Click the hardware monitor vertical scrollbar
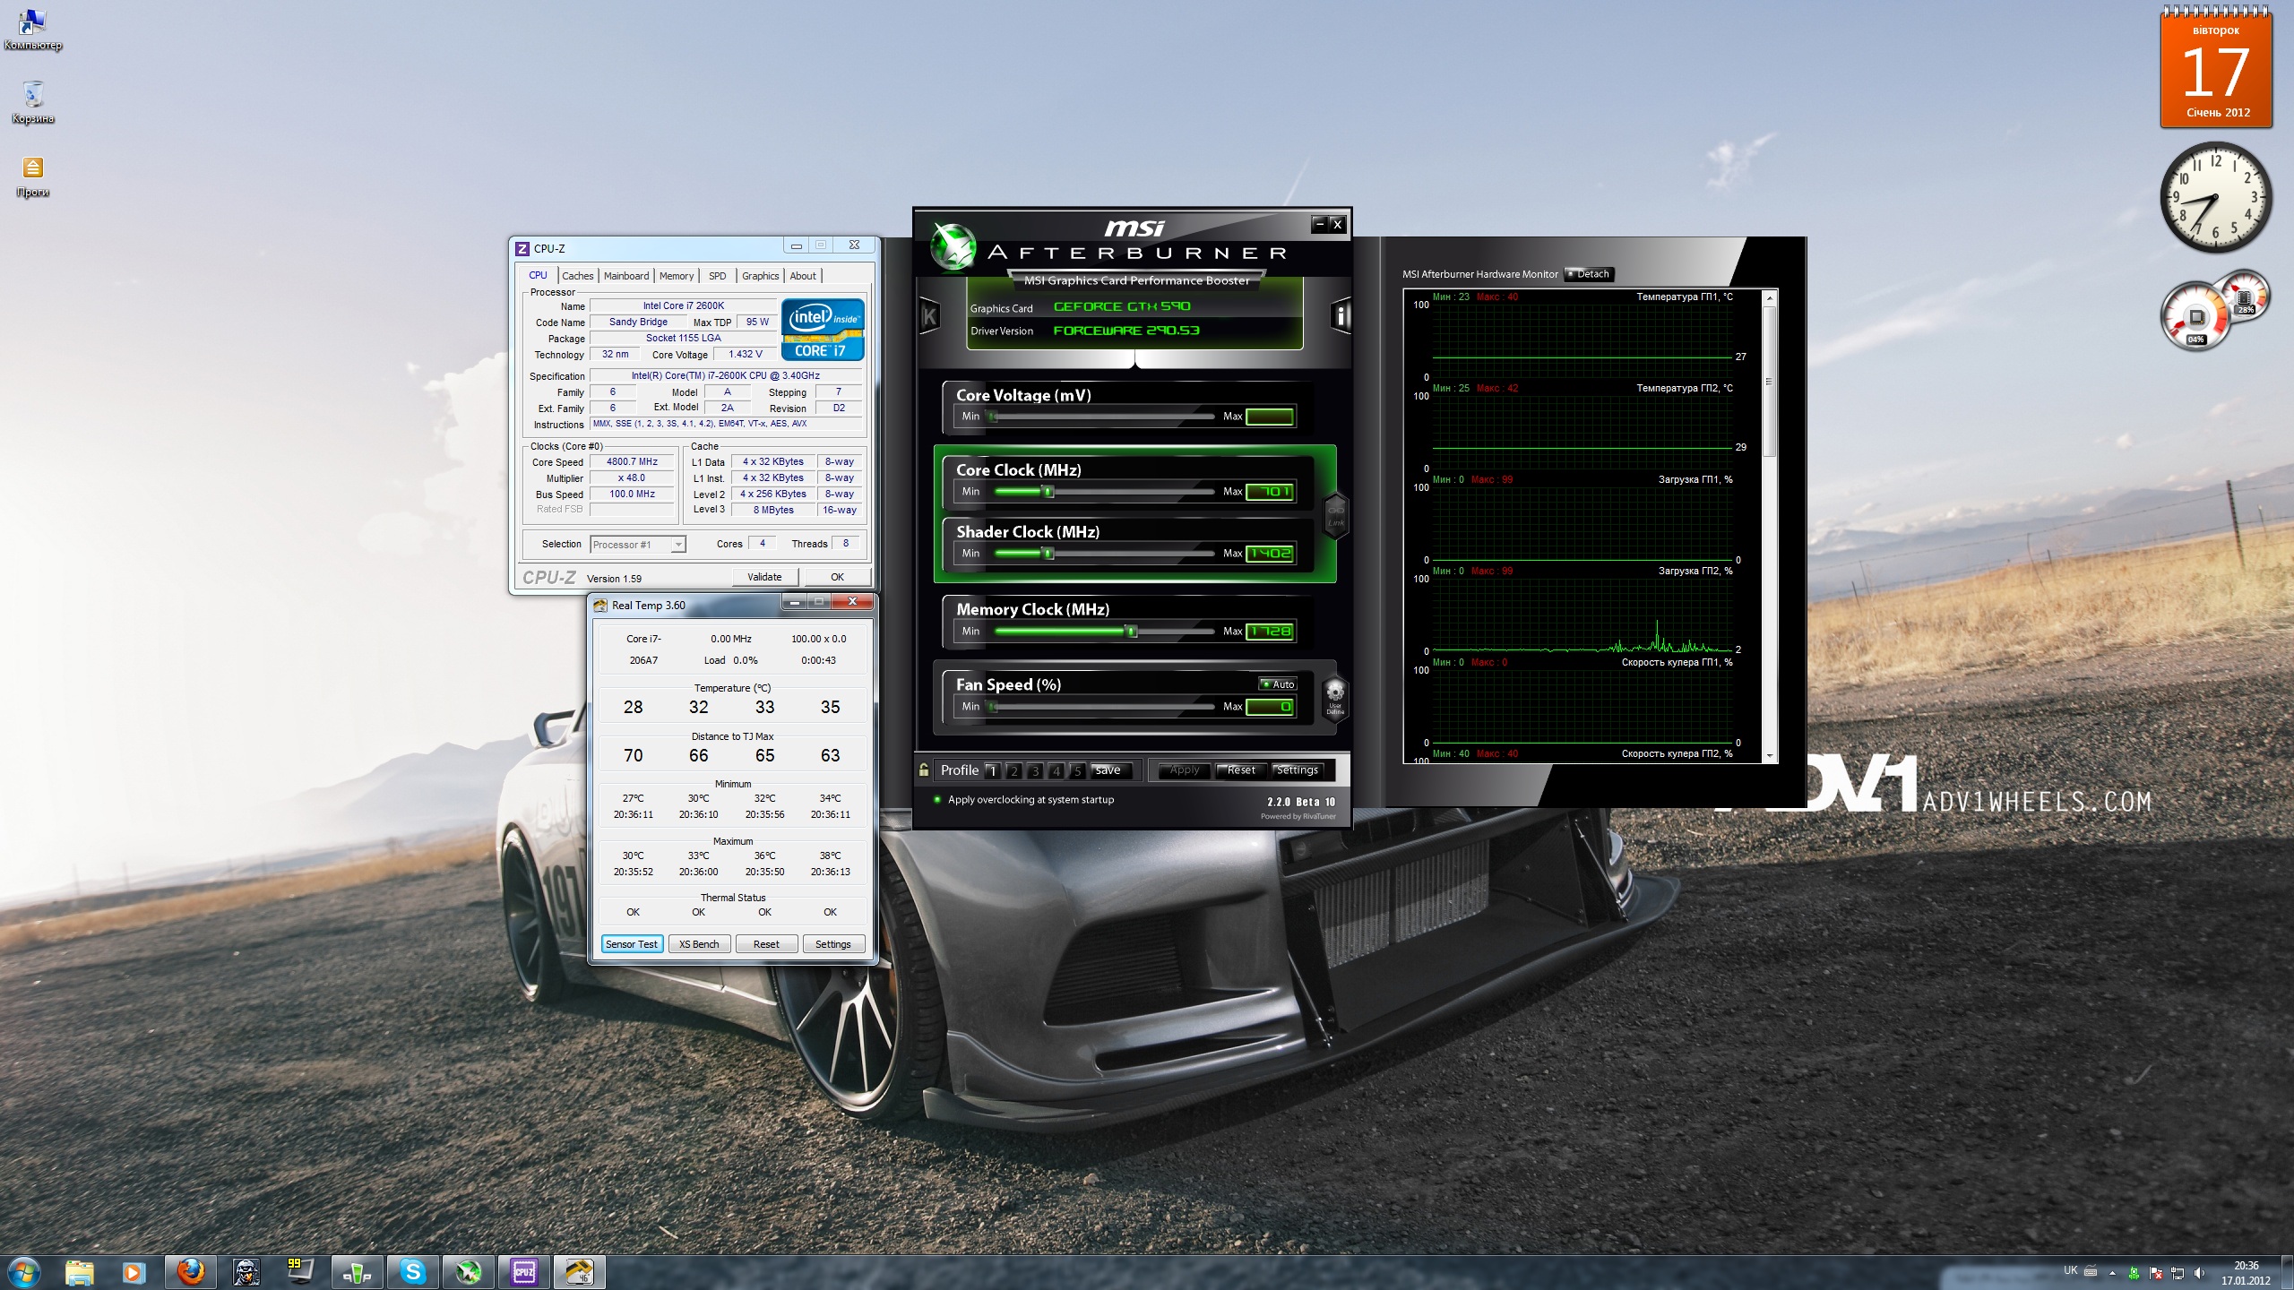 (1769, 381)
